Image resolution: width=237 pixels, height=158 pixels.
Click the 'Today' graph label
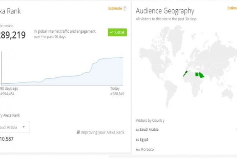tap(115, 88)
